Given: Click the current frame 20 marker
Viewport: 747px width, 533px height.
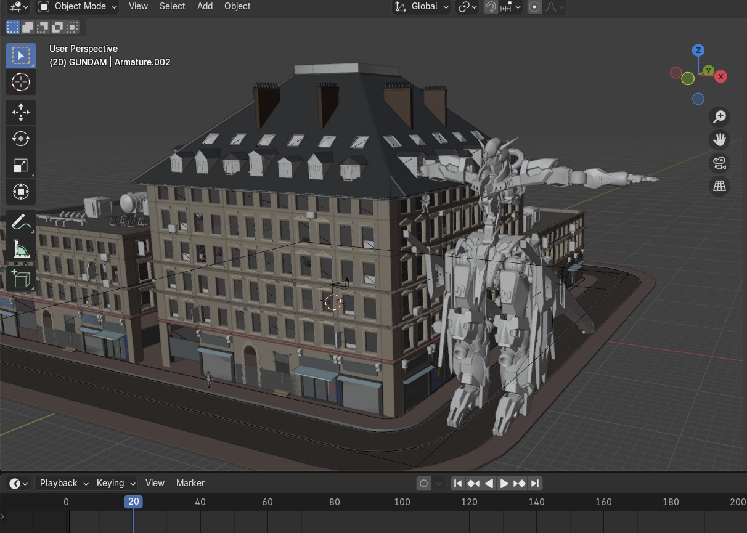Looking at the screenshot, I should (x=133, y=502).
